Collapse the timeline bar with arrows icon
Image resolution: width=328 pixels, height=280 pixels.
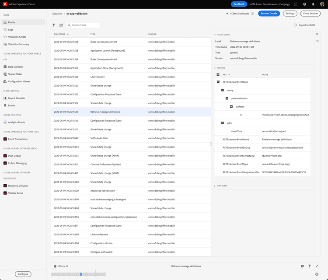[317, 266]
